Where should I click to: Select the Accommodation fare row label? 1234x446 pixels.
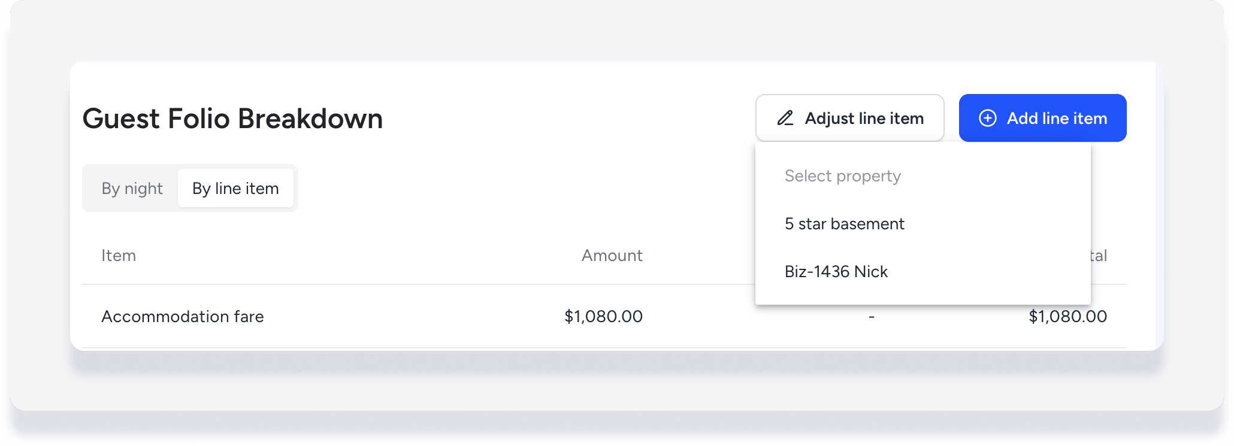click(x=183, y=317)
